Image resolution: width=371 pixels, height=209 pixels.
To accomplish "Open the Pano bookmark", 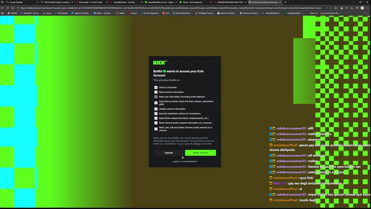I will 182,13.
